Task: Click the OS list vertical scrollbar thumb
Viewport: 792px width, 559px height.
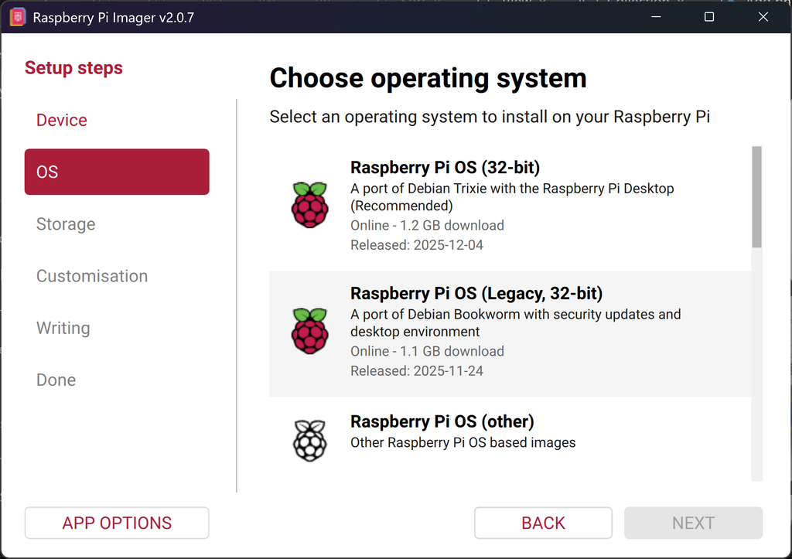Action: click(756, 197)
